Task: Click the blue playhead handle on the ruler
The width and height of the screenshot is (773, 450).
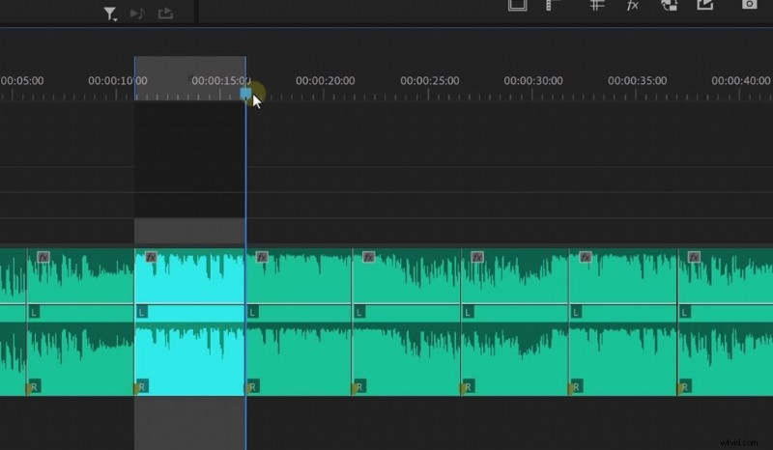Action: point(245,93)
